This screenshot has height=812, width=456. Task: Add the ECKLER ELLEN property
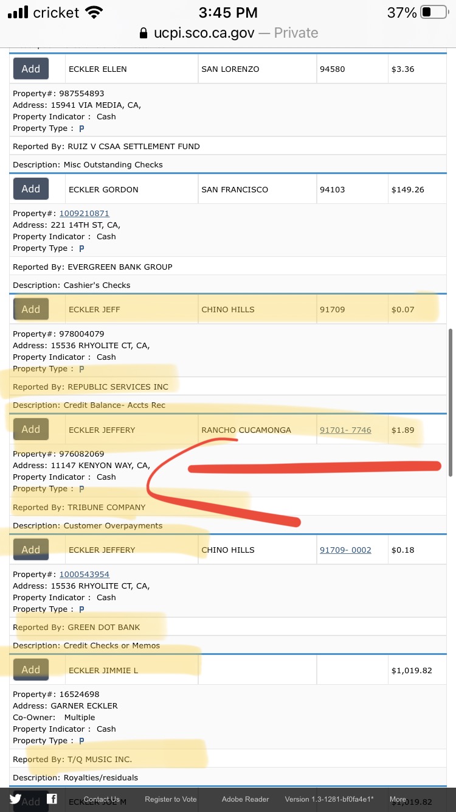(31, 69)
